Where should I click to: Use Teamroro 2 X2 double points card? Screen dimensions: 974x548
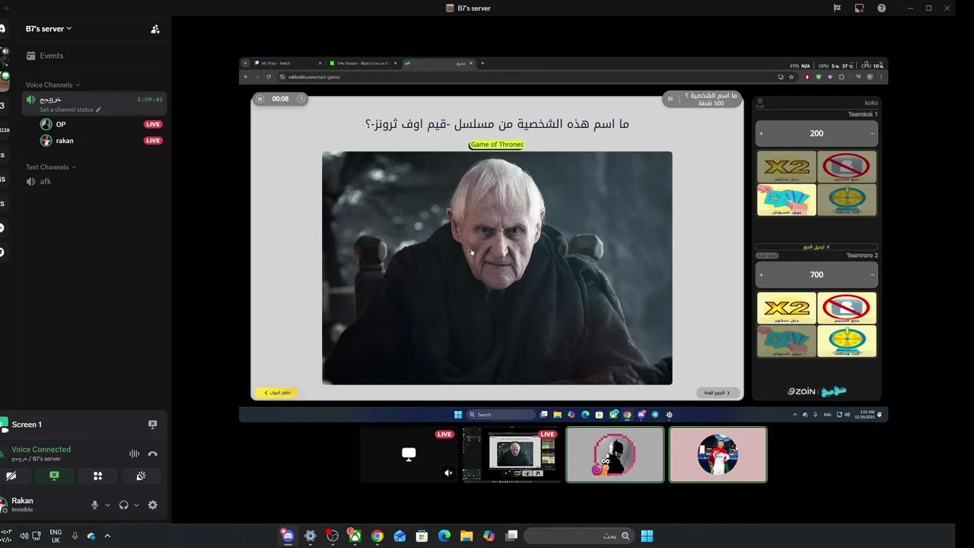(787, 308)
